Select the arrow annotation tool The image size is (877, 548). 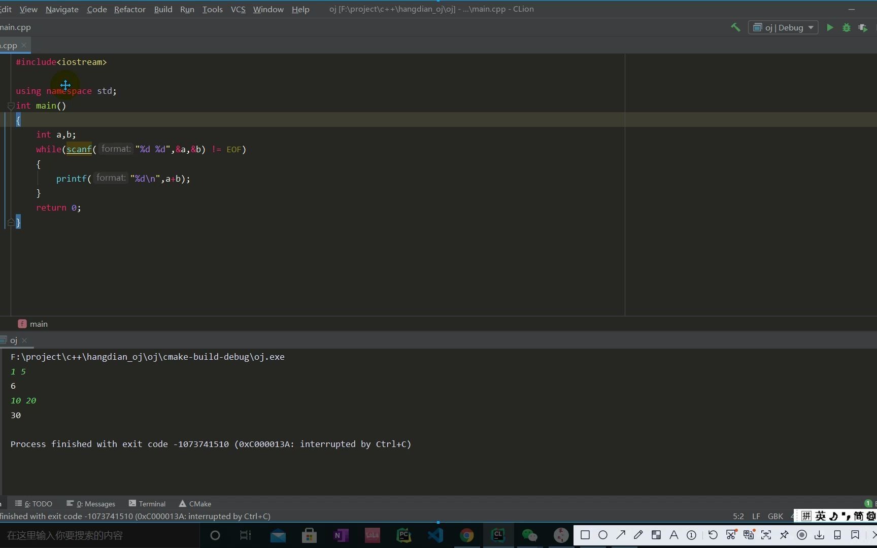click(x=620, y=535)
